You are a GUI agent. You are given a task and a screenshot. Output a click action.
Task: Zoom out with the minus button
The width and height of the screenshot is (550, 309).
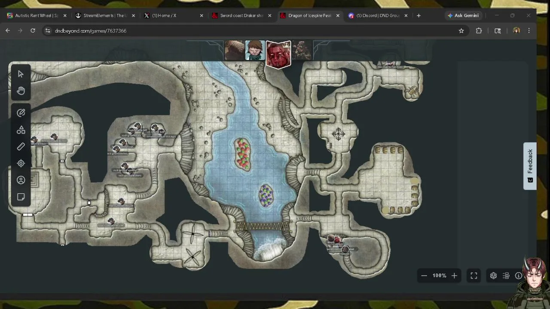[x=424, y=276]
